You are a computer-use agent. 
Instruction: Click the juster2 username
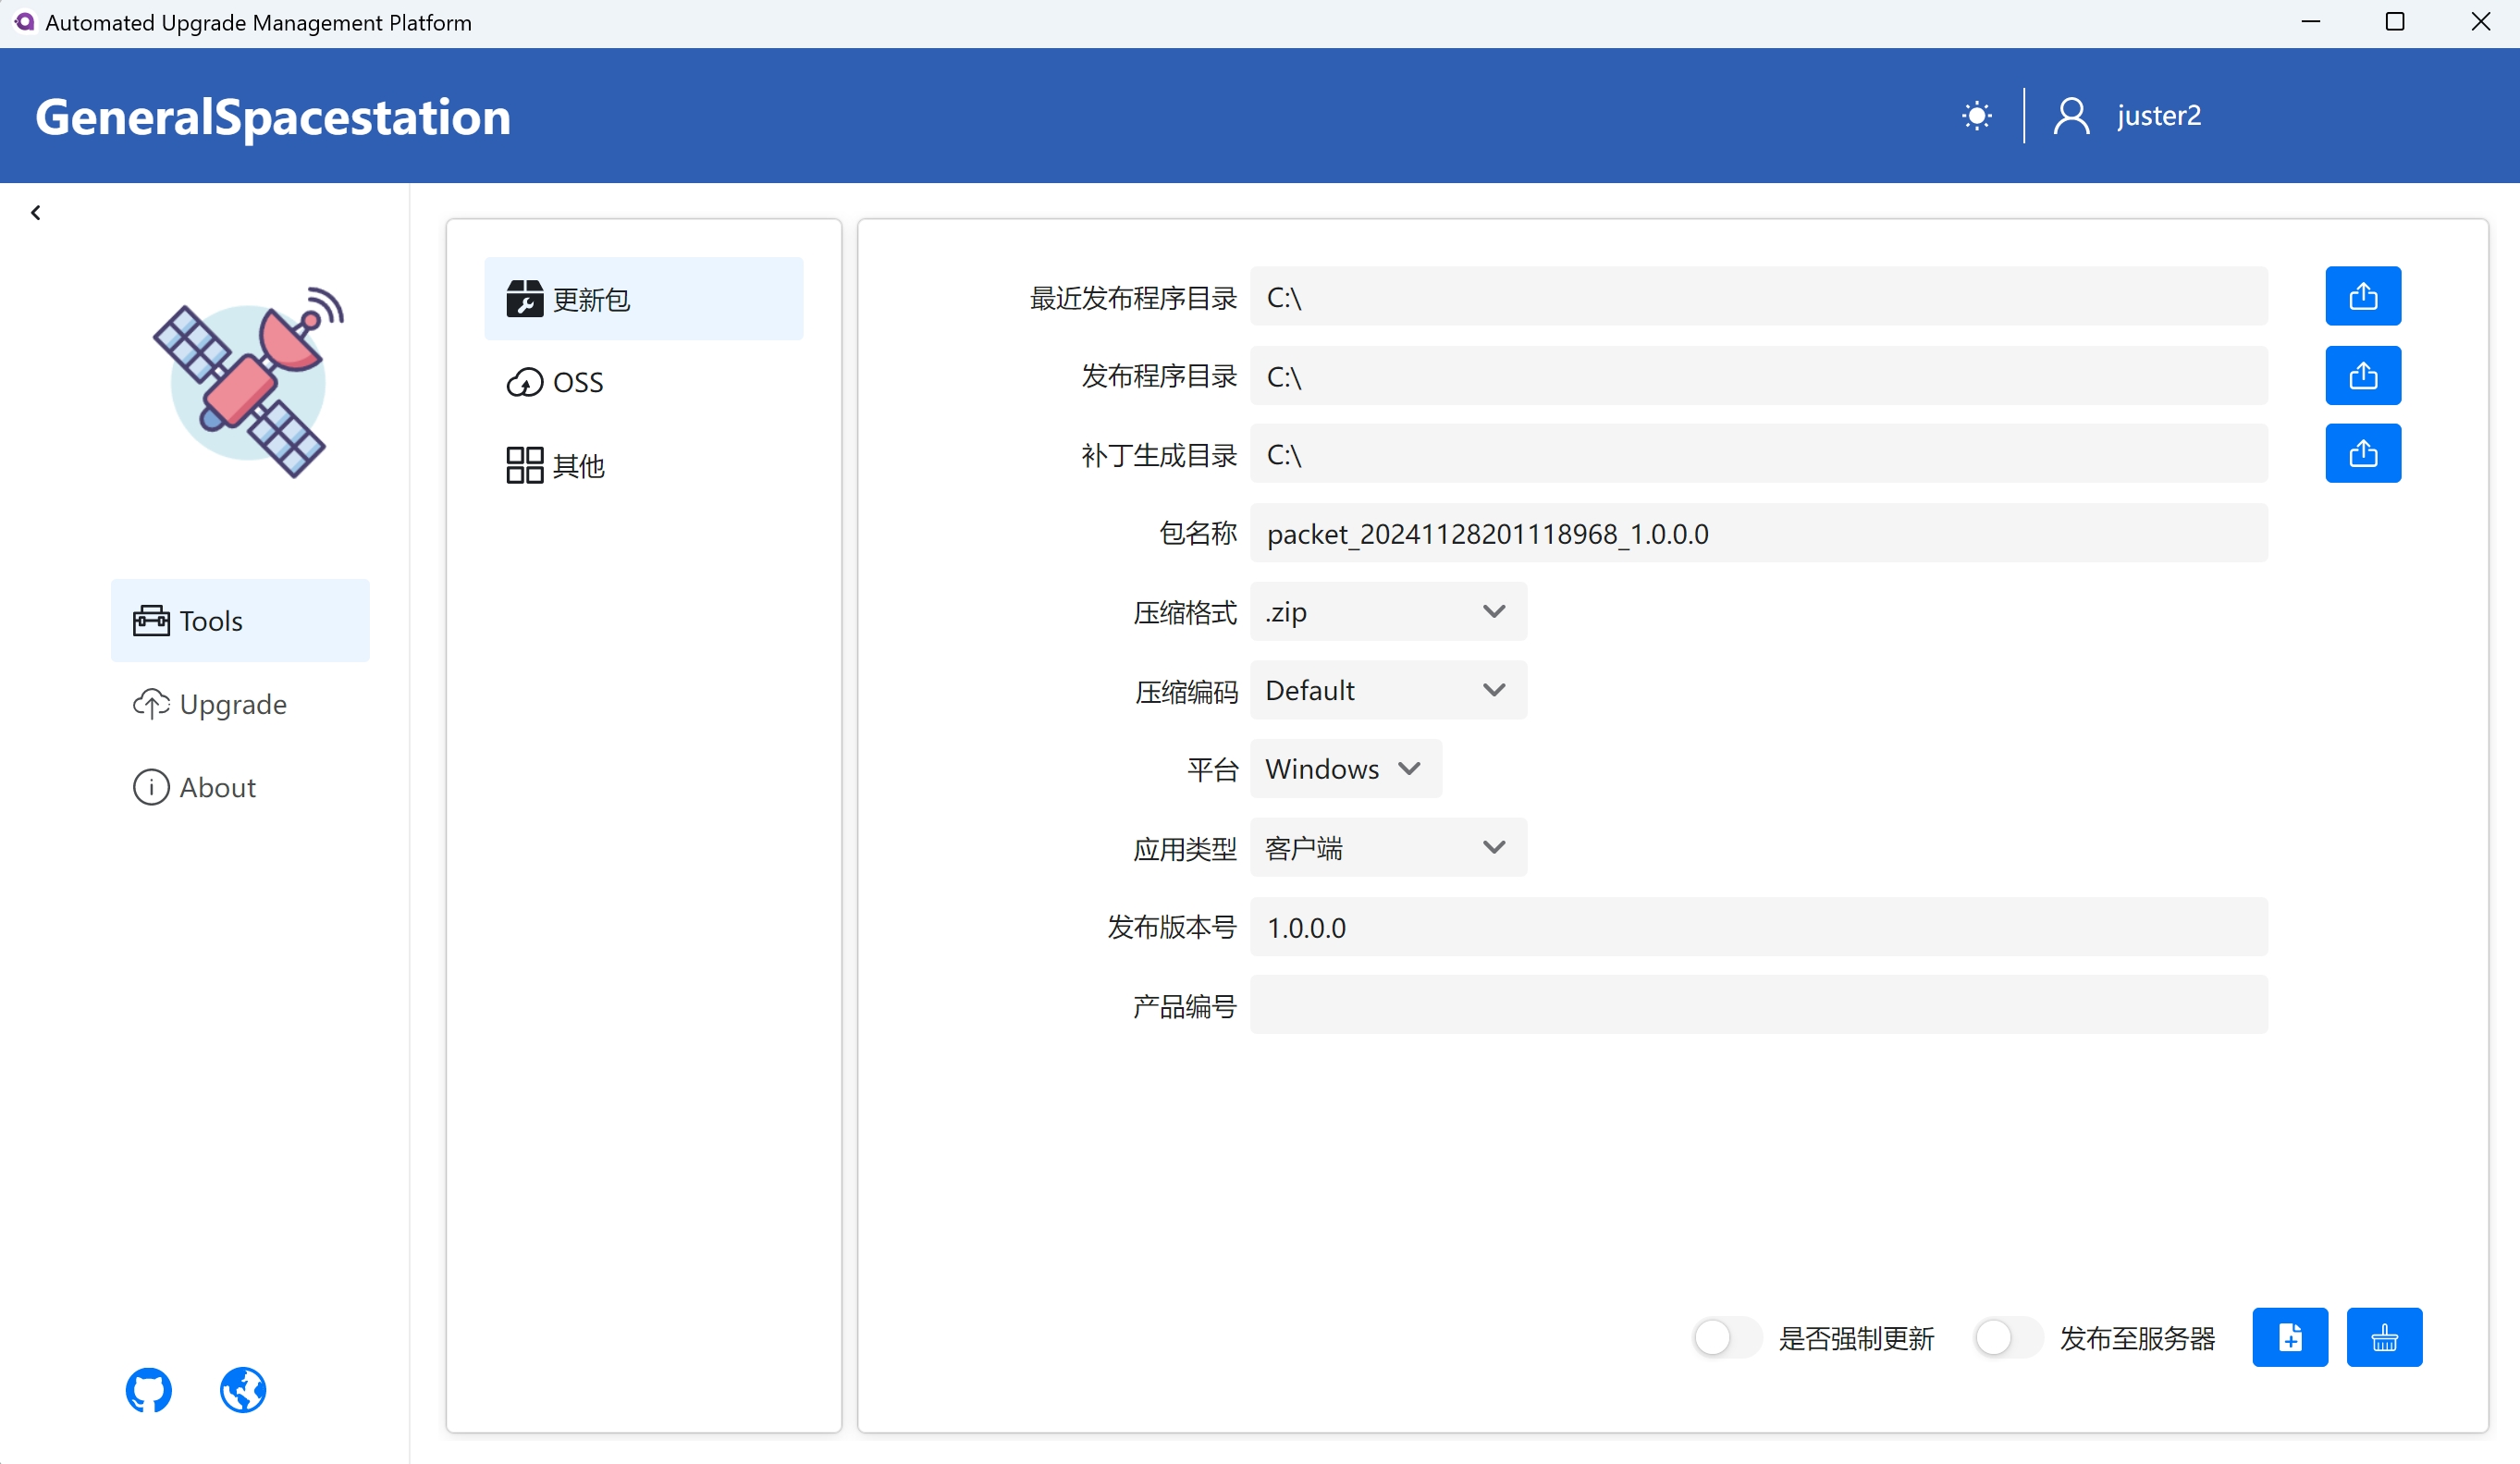tap(2159, 116)
